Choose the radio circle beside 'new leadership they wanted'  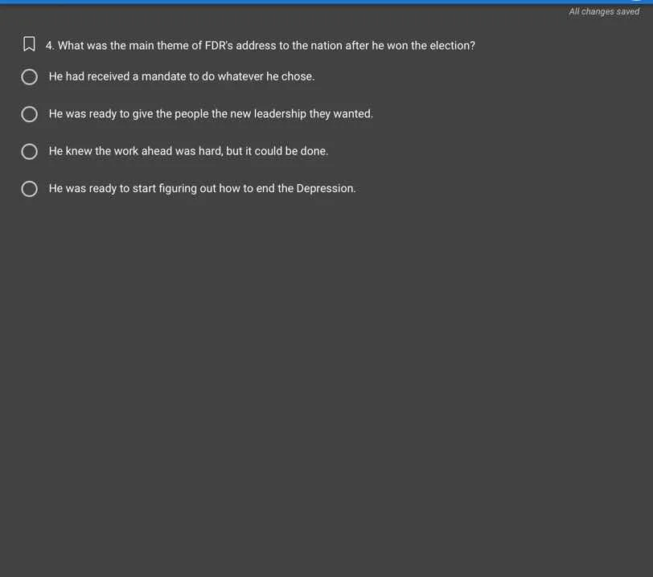pyautogui.click(x=29, y=114)
